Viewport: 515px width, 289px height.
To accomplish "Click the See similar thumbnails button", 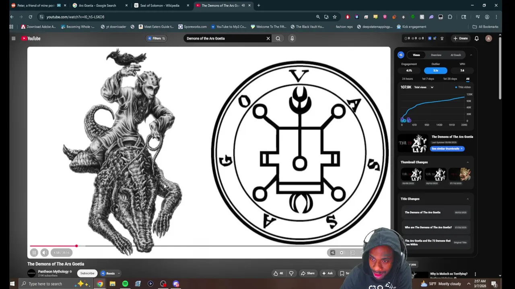I will (447, 149).
